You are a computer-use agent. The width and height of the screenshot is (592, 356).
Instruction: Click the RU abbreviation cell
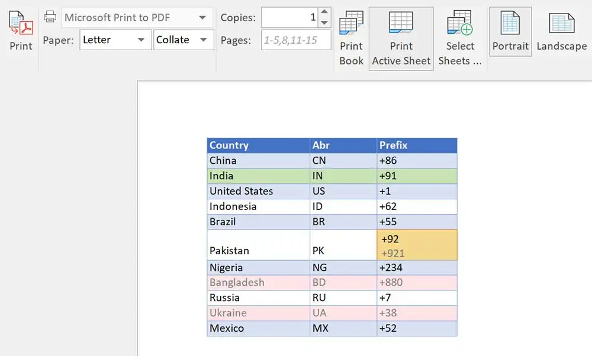coord(343,298)
